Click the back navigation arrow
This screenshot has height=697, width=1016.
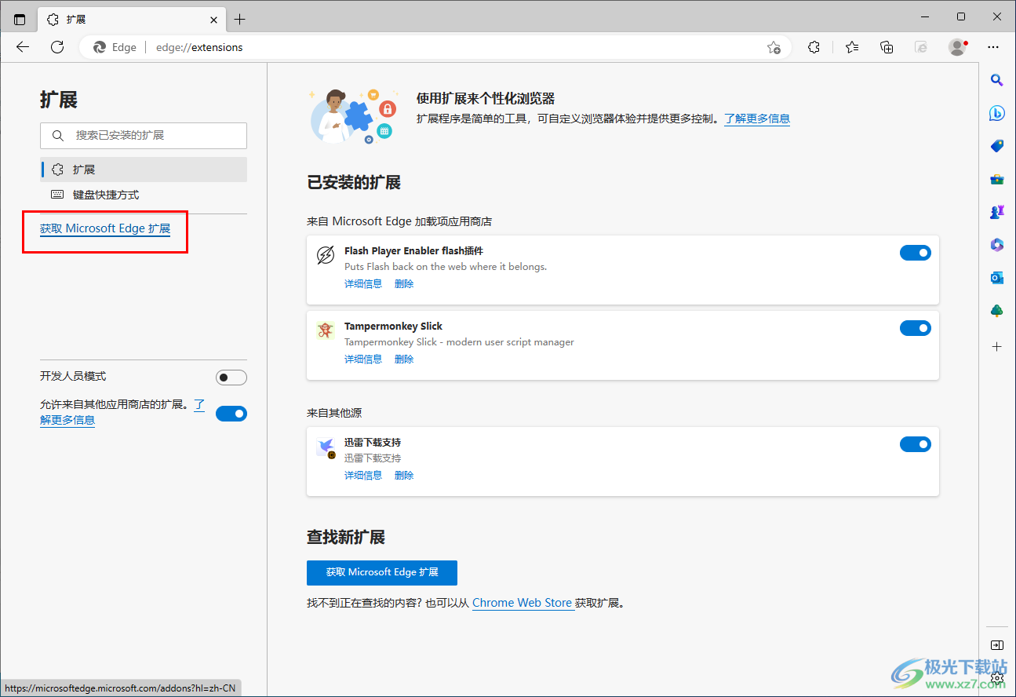pos(23,47)
